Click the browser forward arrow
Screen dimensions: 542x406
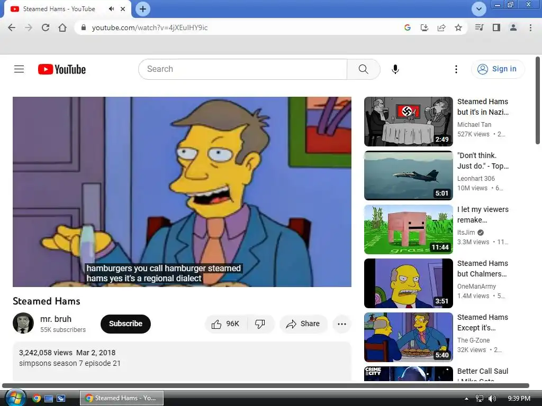point(29,27)
